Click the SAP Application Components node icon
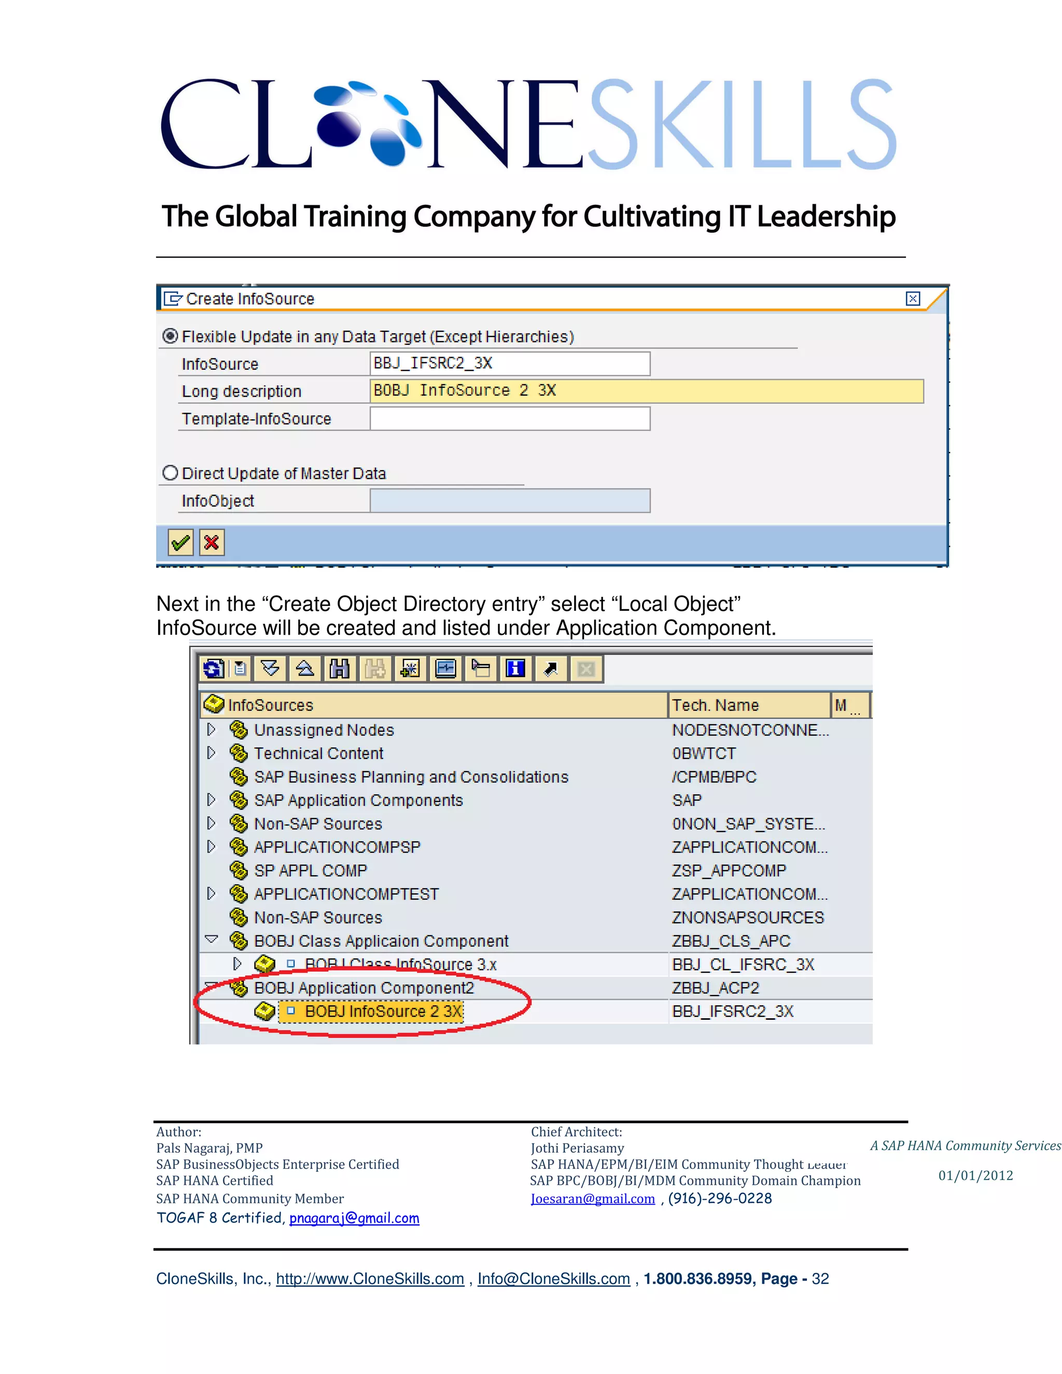The width and height of the screenshot is (1062, 1374). click(x=239, y=800)
